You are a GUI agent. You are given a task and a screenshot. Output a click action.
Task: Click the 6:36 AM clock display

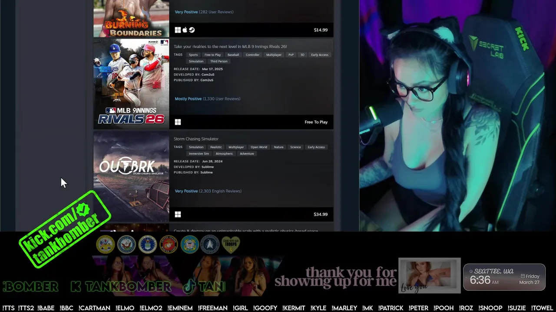484,280
